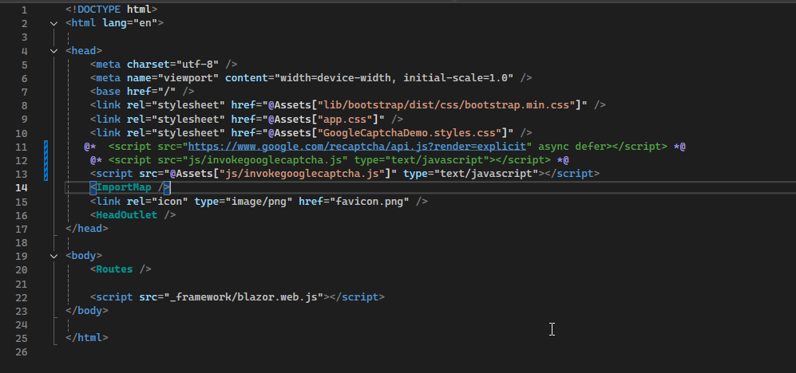Click commented js/invokegooglecaptcha.js on line 12
796x373 pixels.
(x=264, y=160)
